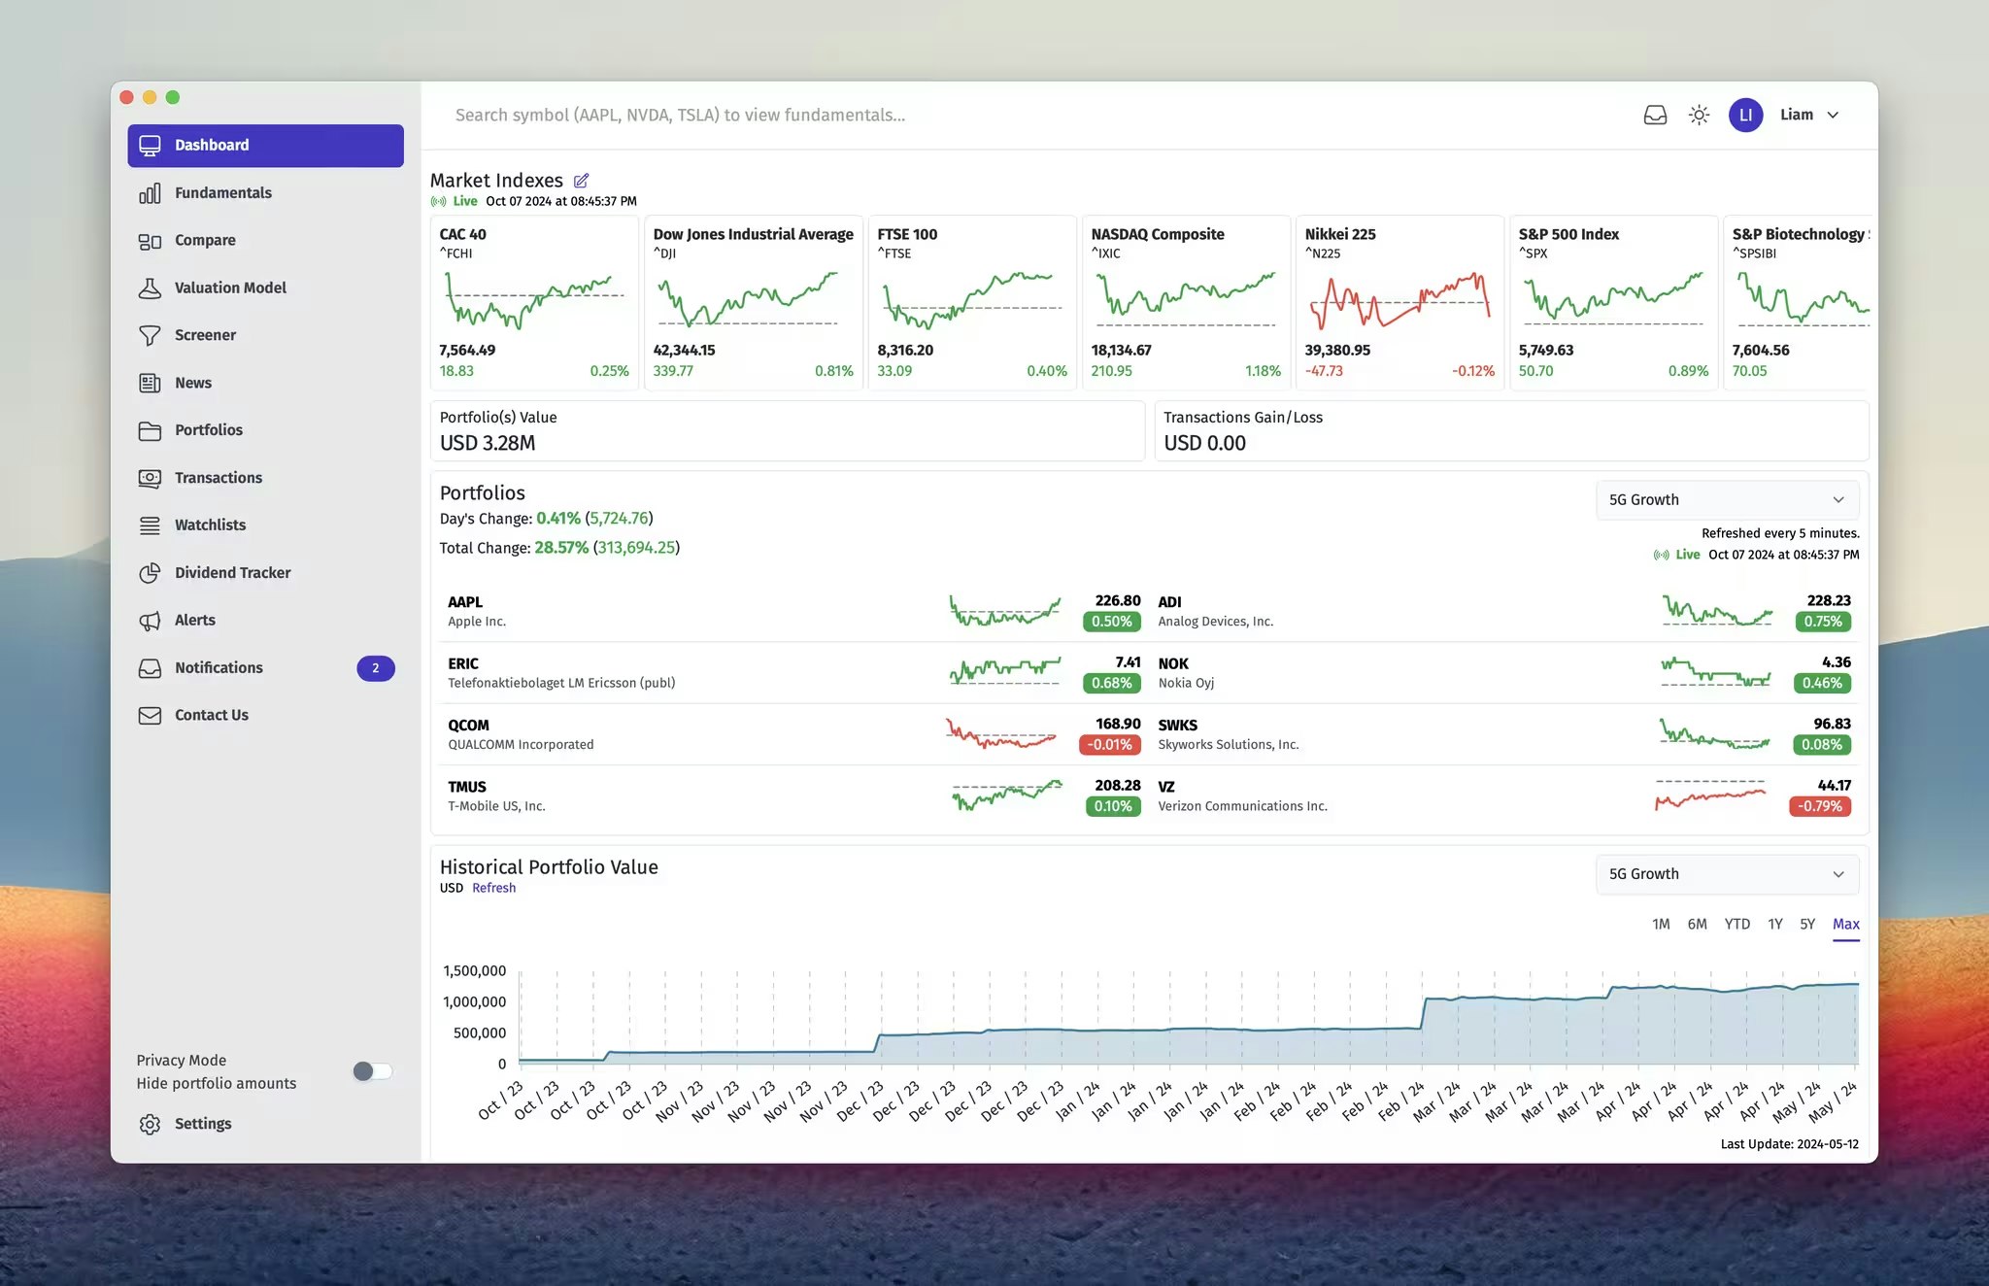The image size is (1989, 1286).
Task: Click the Fundamentals bar chart icon
Action: 150,193
